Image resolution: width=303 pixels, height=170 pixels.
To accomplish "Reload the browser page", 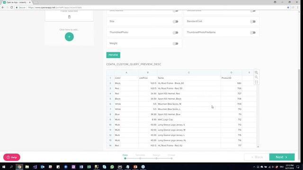I will (x=11, y=8).
